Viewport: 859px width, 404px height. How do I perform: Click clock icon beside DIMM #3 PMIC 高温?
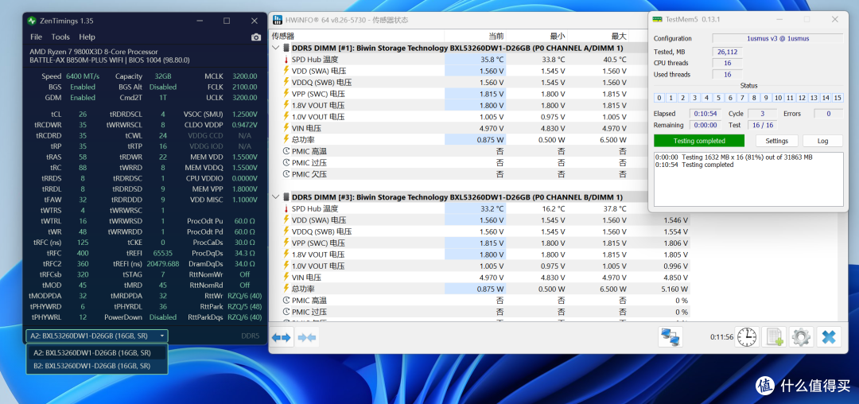(x=286, y=301)
